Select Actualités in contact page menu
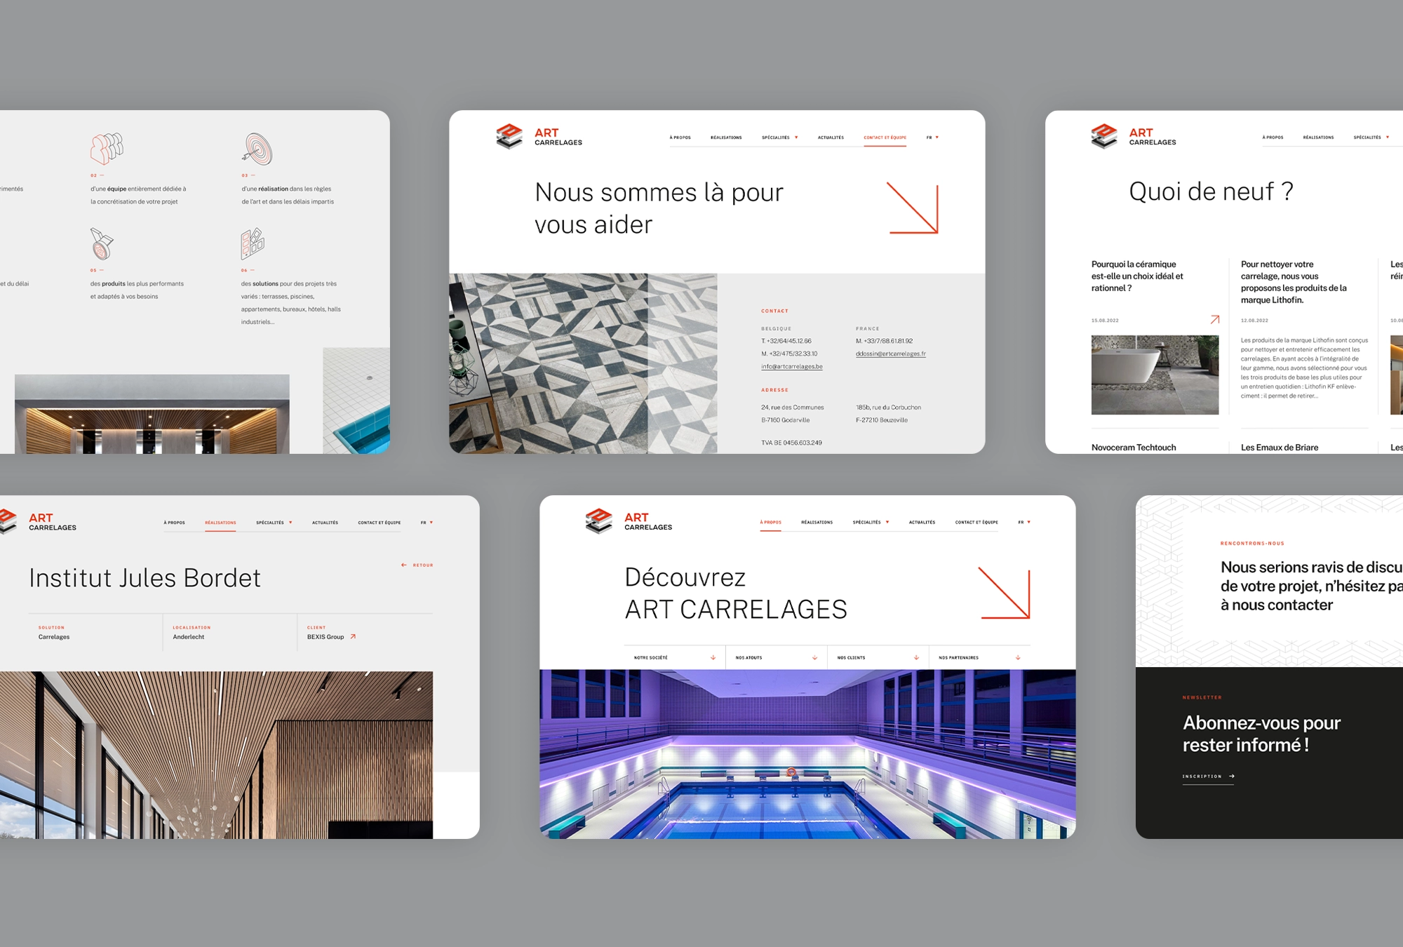1403x947 pixels. pyautogui.click(x=831, y=137)
